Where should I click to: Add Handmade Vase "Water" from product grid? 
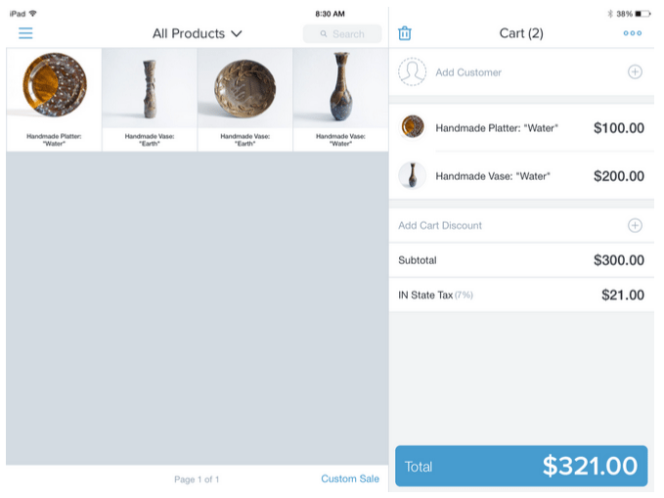click(x=340, y=100)
